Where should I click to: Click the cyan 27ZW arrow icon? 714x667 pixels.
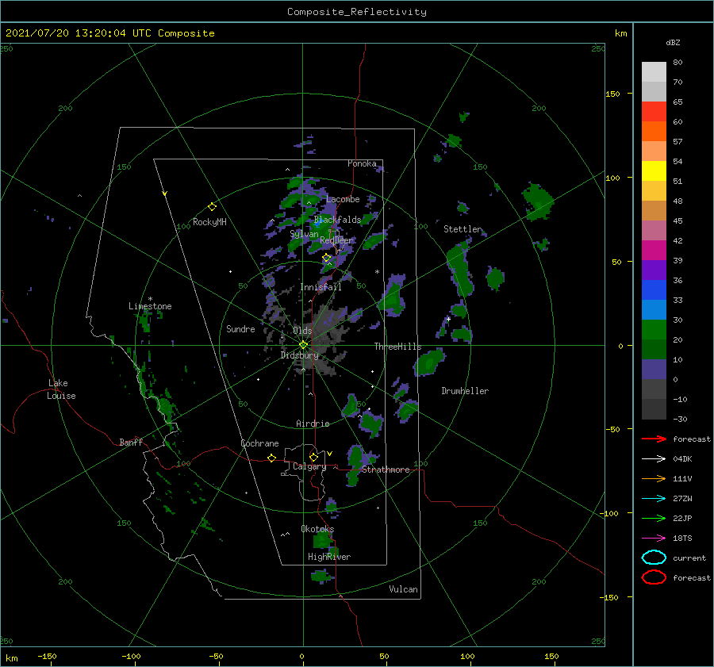[654, 499]
